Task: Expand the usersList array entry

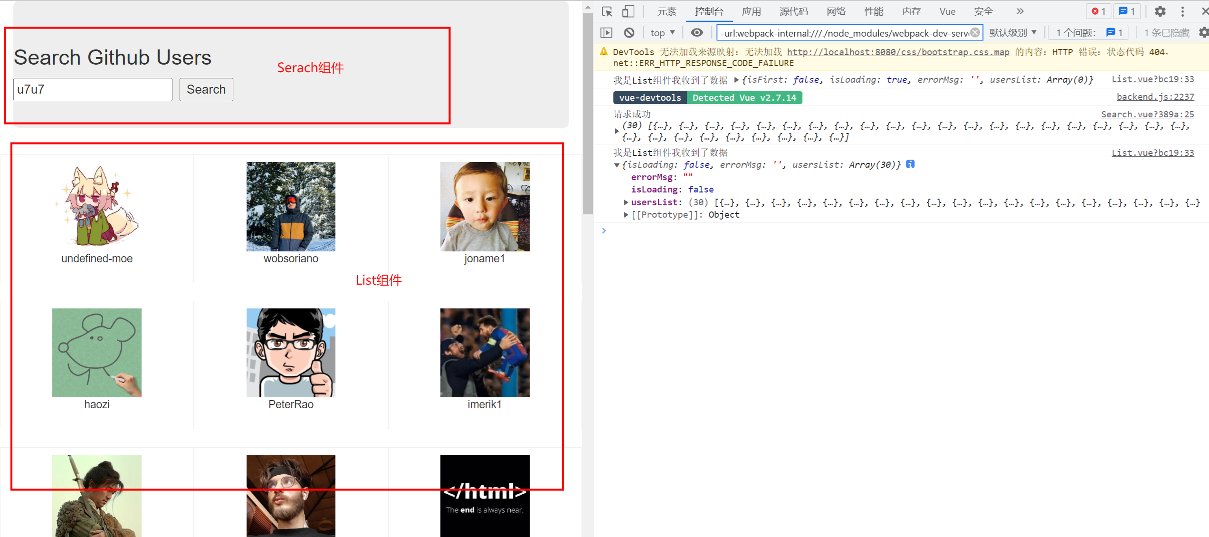Action: coord(626,202)
